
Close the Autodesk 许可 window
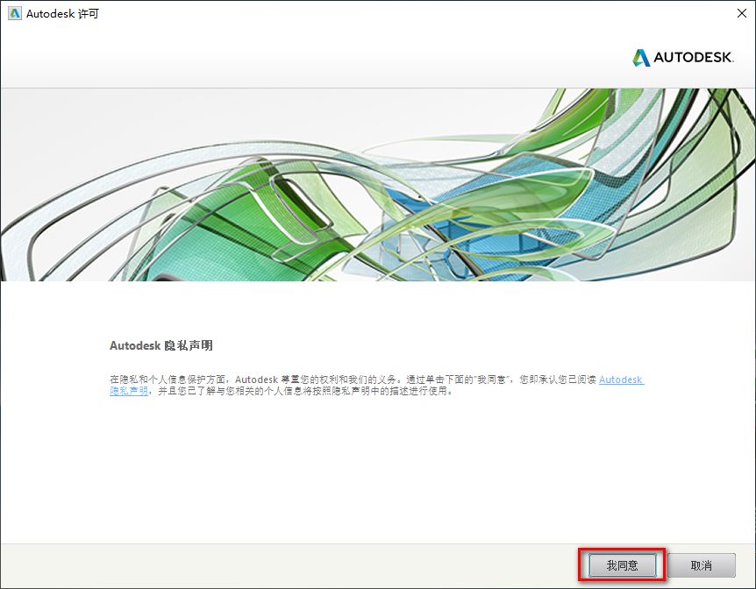point(742,13)
